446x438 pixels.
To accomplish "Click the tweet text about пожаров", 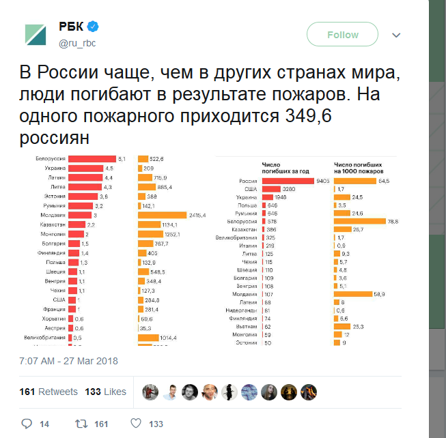I will point(210,105).
